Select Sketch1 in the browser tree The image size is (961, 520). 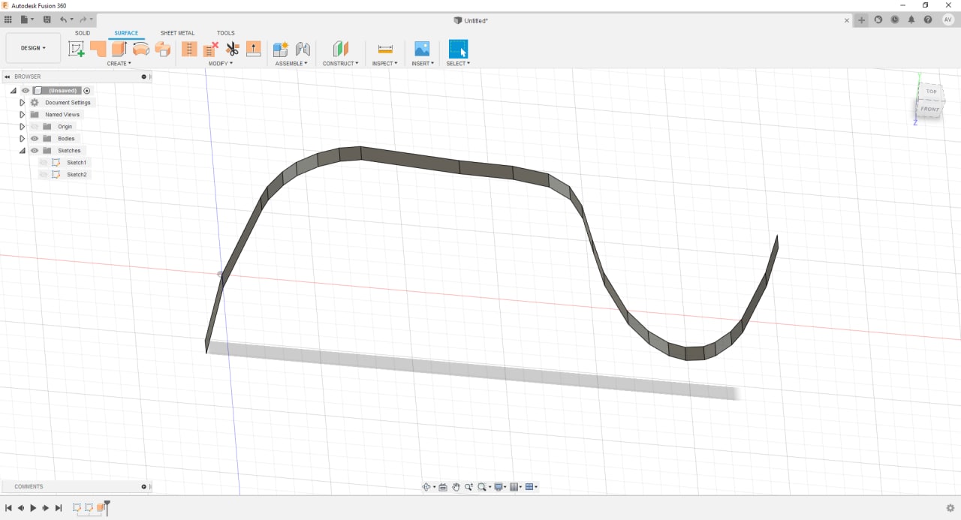77,163
